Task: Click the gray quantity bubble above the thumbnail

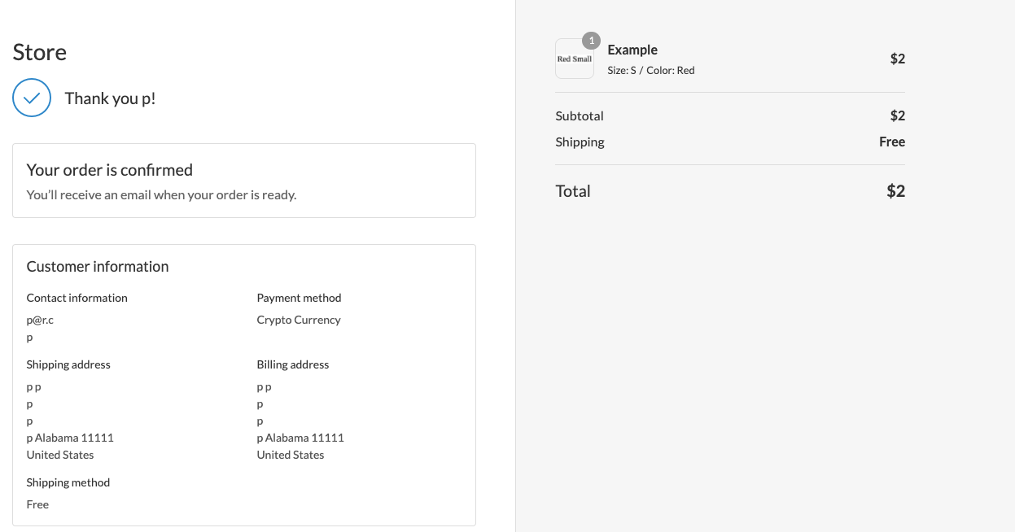Action: 591,41
